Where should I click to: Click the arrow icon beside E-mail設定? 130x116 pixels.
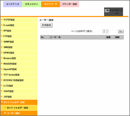[2, 25]
